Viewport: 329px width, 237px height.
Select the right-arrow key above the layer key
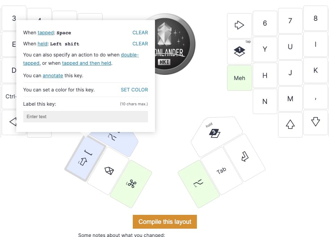tap(239, 25)
